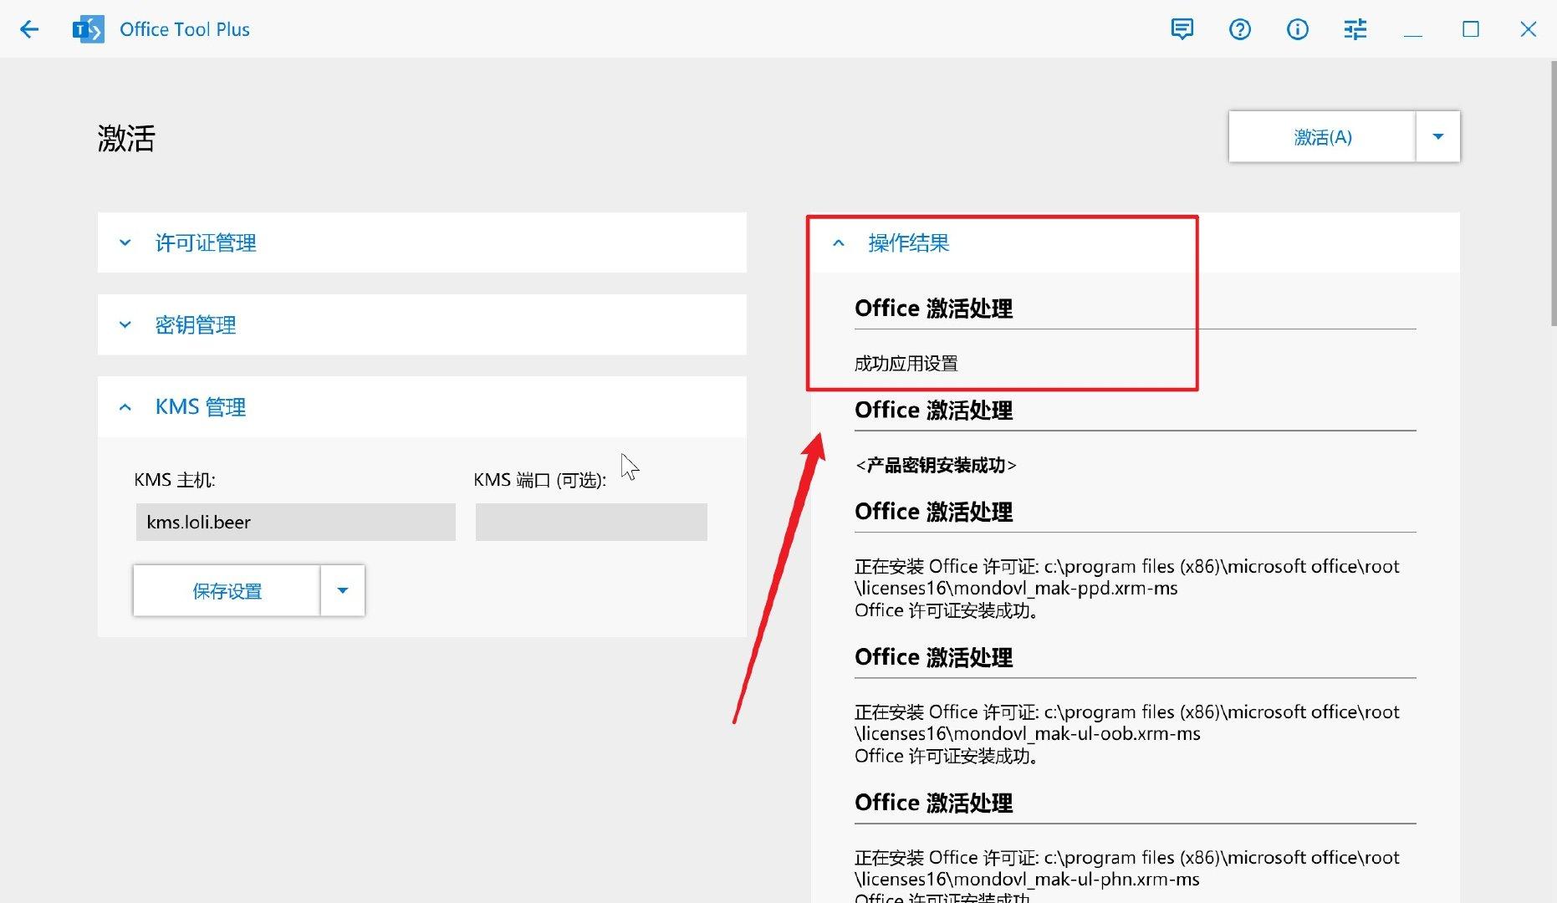Viewport: 1557px width, 903px height.
Task: Go back with the arrow icon
Action: click(x=29, y=29)
